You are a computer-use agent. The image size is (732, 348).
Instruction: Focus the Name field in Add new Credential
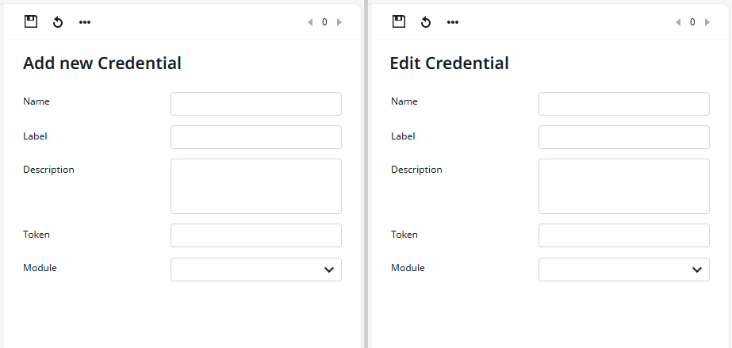(x=256, y=104)
